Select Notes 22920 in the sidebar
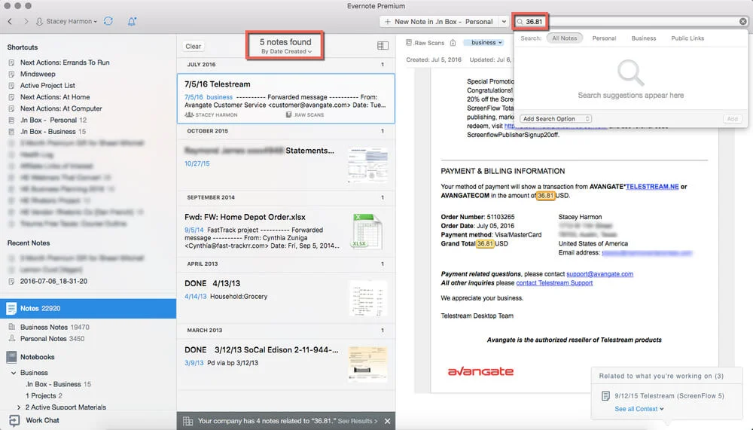The image size is (753, 430). pyautogui.click(x=88, y=309)
